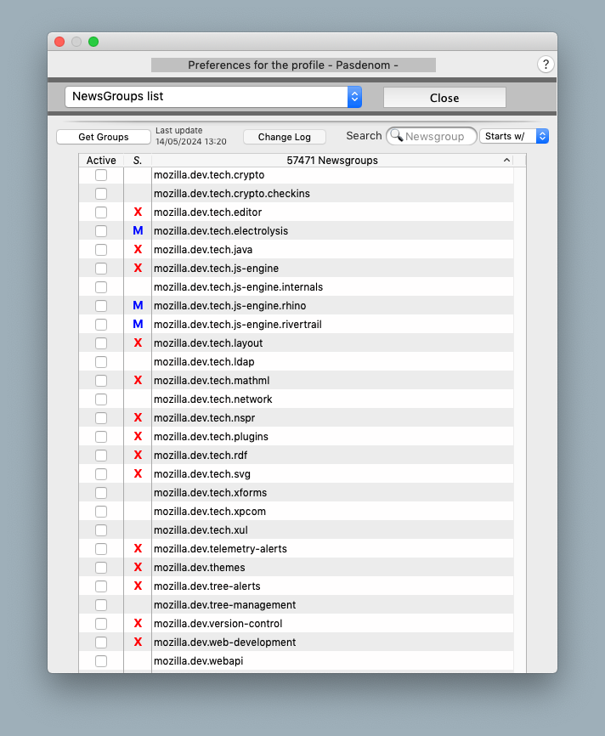Click the magnifier icon in search field
Screen dimensions: 605x736
(x=396, y=136)
